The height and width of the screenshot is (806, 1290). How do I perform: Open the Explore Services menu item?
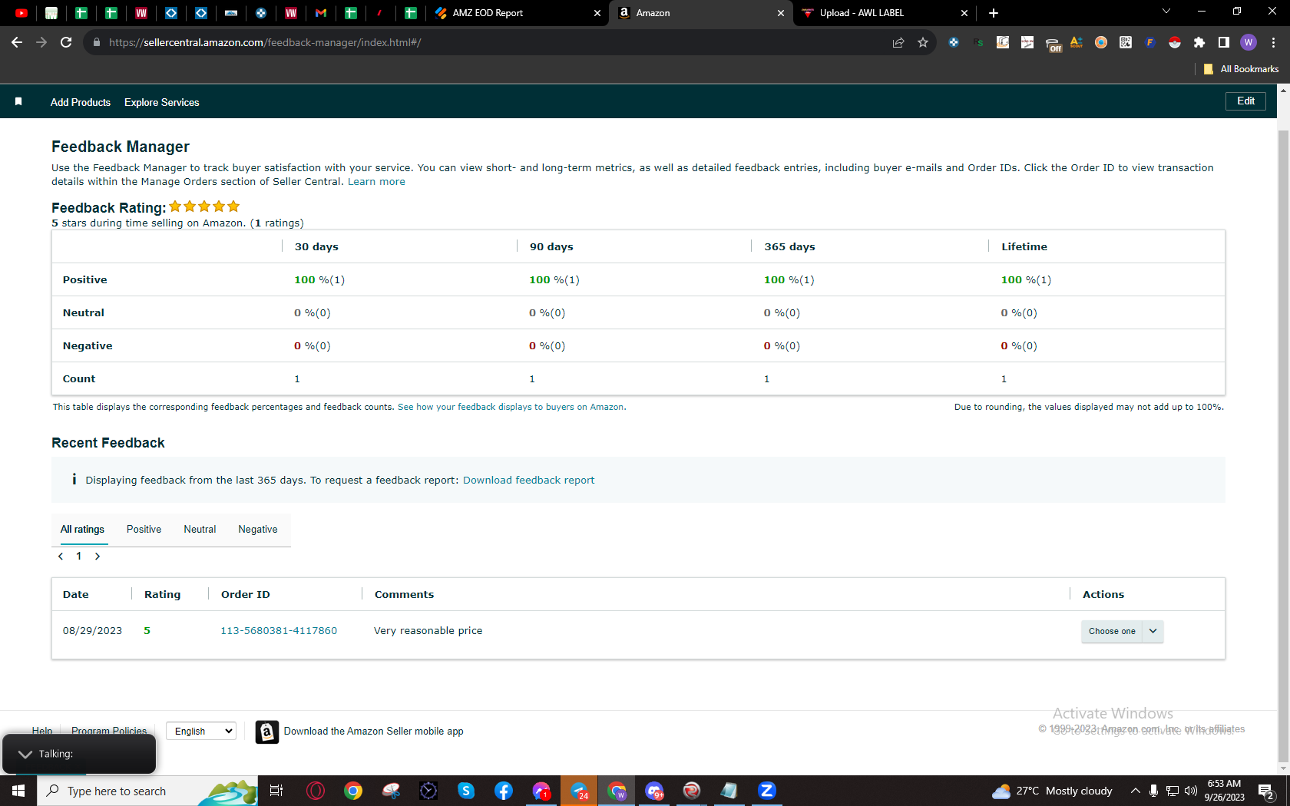coord(162,102)
